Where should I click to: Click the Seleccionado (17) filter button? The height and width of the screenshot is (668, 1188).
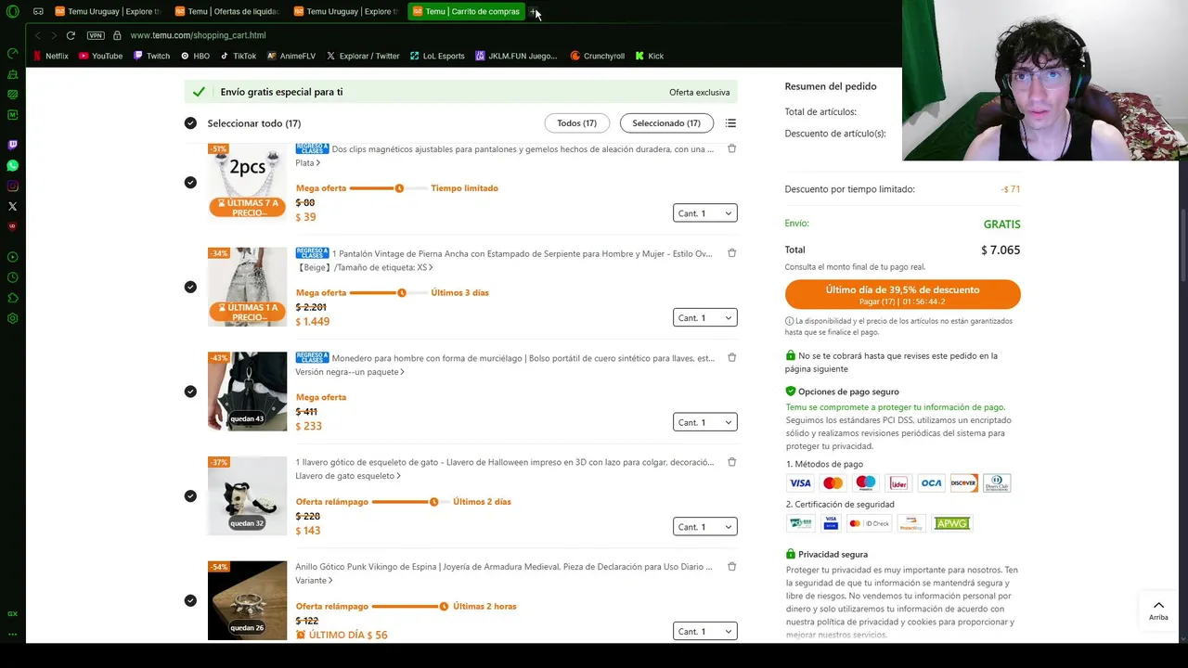coord(666,123)
